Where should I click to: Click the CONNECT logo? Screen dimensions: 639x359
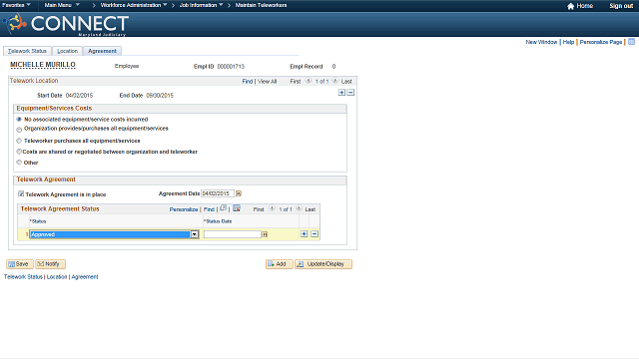point(66,24)
